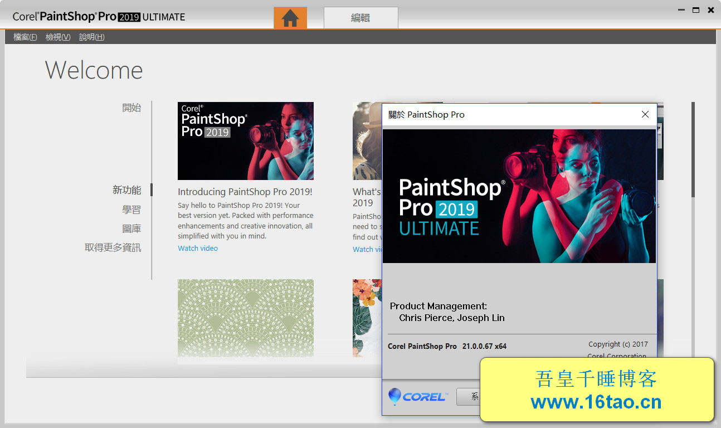The width and height of the screenshot is (721, 428).
Task: Click the PaintShop Pro 2019 Ultimate banner
Action: coord(519,196)
